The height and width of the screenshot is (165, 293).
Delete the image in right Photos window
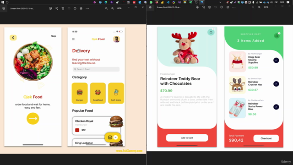pos(210,7)
